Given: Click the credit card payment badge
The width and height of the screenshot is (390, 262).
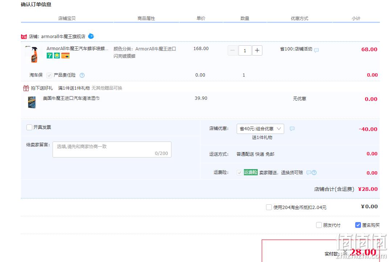Looking at the screenshot, I should [65, 56].
